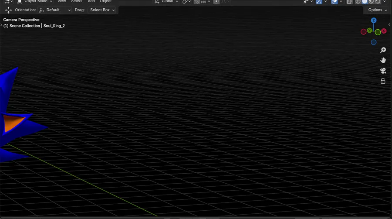The image size is (392, 219).
Task: Toggle X-ray mode
Action: [x=349, y=1]
